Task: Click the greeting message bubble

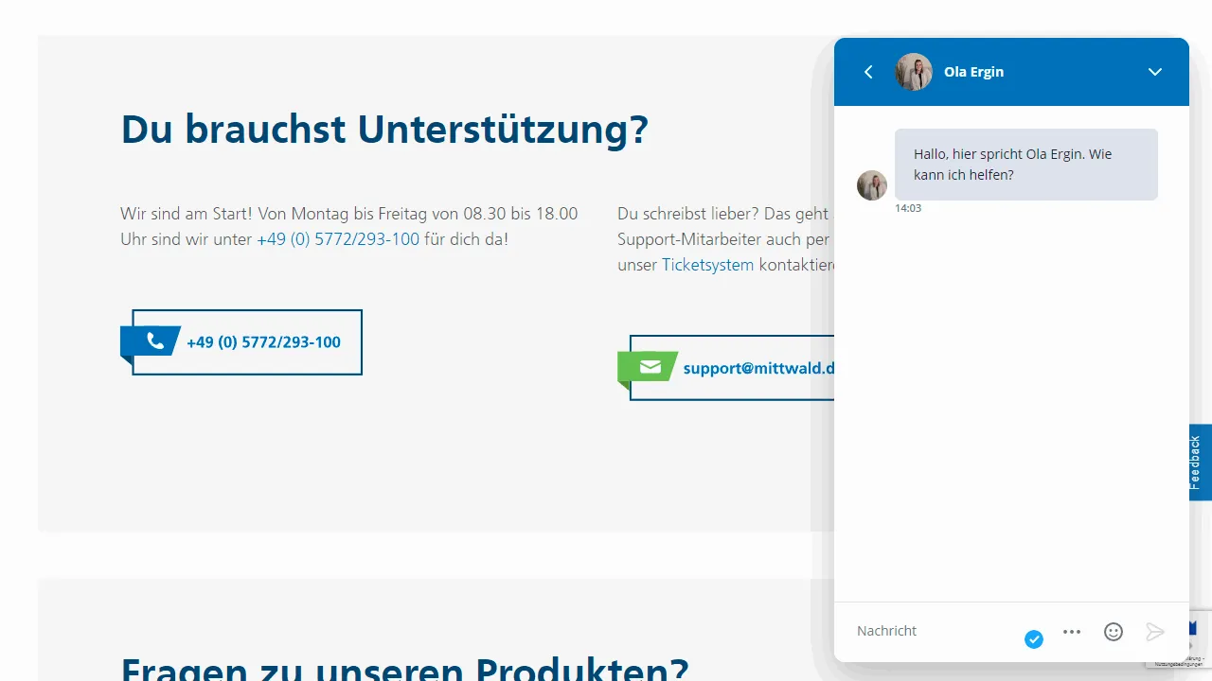Action: 1026,165
